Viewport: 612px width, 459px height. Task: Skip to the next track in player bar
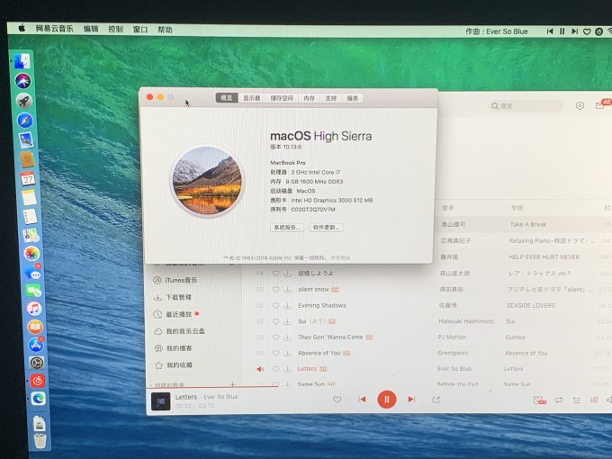click(x=411, y=399)
